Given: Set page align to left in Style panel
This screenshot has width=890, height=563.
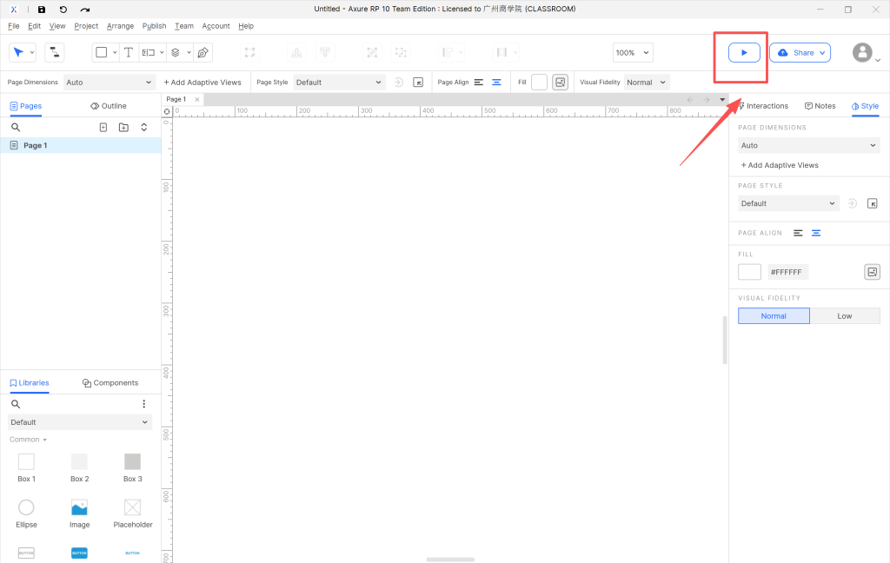Looking at the screenshot, I should [x=798, y=233].
